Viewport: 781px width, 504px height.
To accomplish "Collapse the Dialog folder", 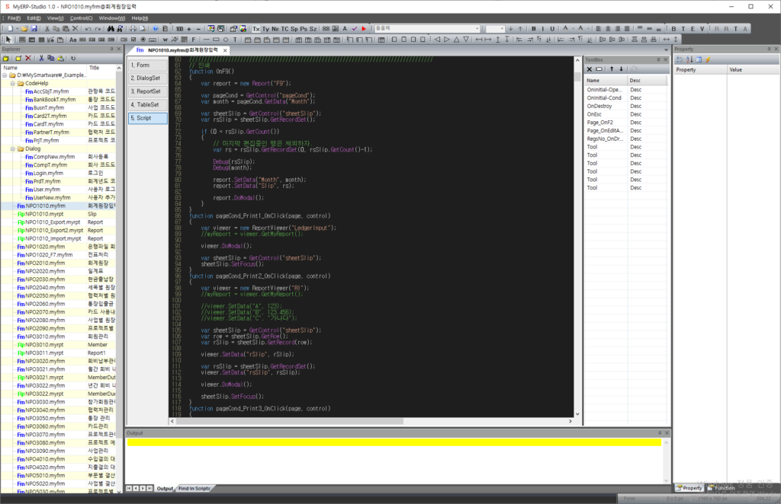I will click(x=13, y=148).
